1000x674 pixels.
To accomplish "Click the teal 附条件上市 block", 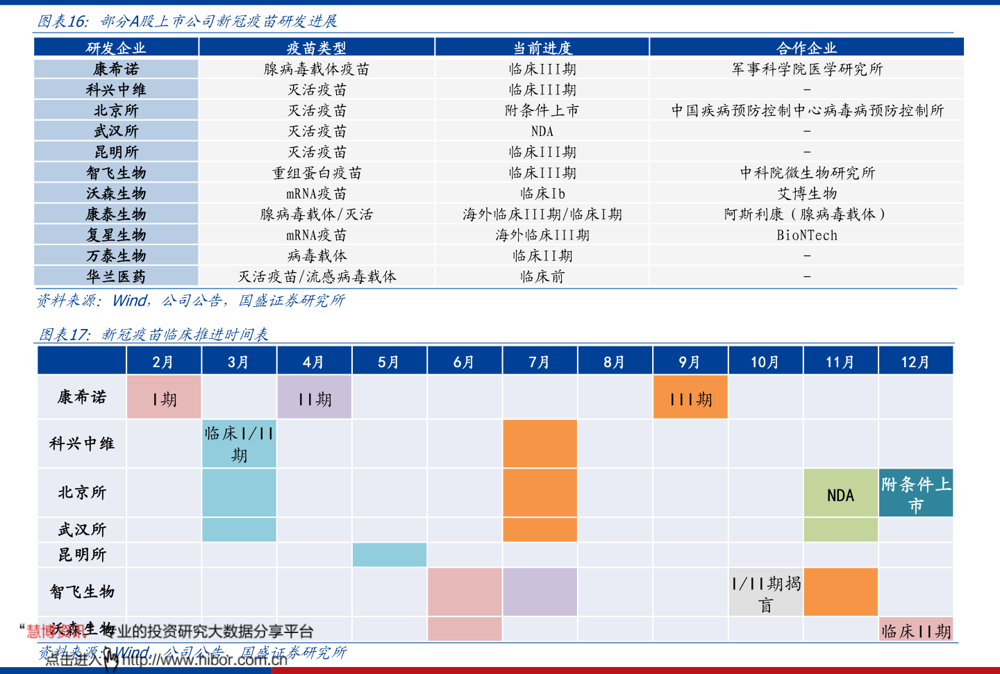I will [916, 493].
